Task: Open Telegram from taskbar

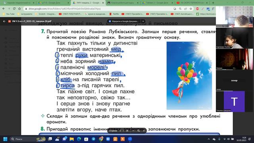Action: (x=94, y=139)
